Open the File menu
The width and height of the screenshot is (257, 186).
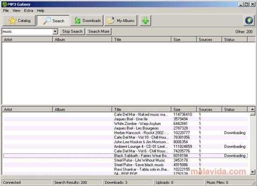[6, 11]
